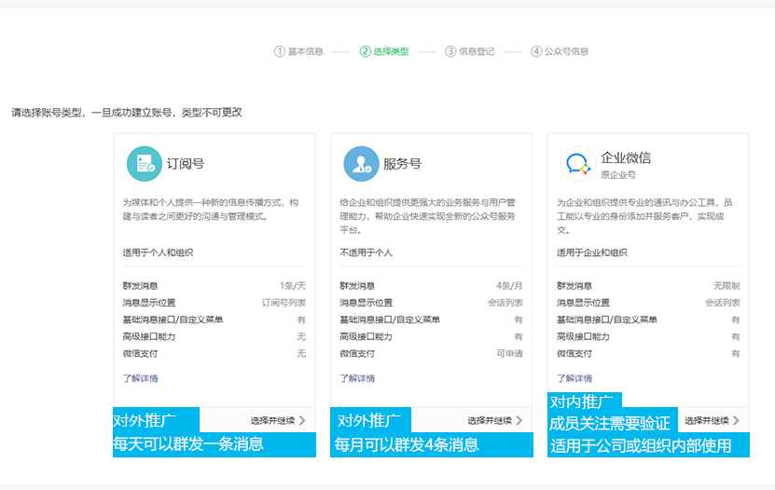Choose 选择并继续 for 服务号
This screenshot has width=775, height=490.
click(495, 421)
